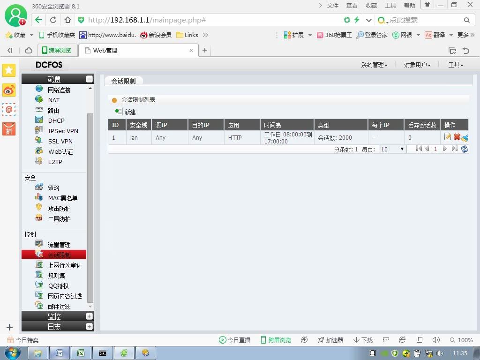Go to first page of list
480x360 pixels.
pyautogui.click(x=419, y=149)
